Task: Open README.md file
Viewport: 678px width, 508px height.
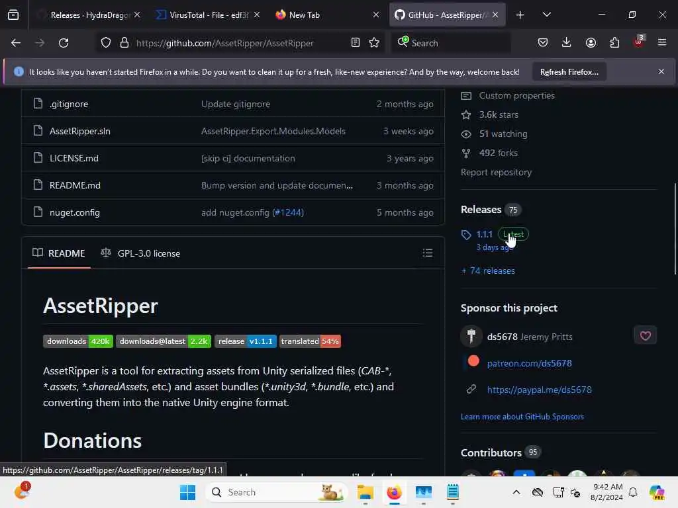Action: 75,185
